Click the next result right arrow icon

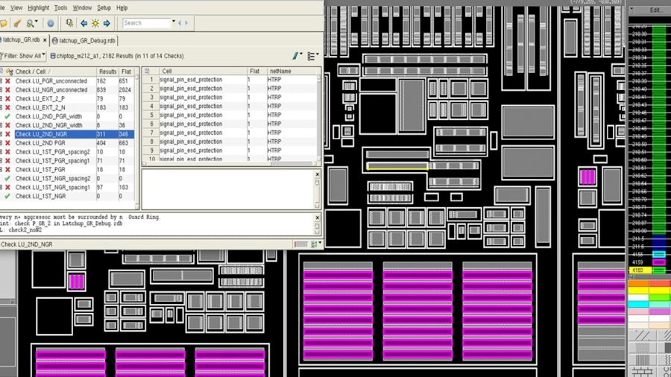107,23
